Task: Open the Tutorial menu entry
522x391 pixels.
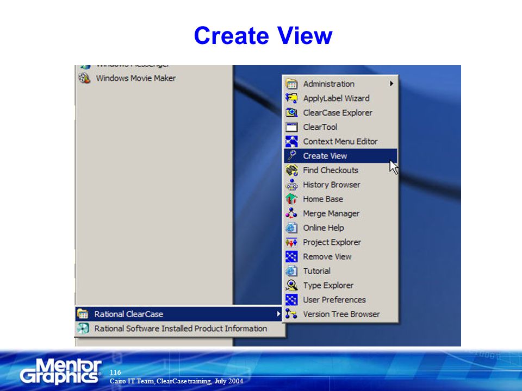Action: tap(340, 271)
